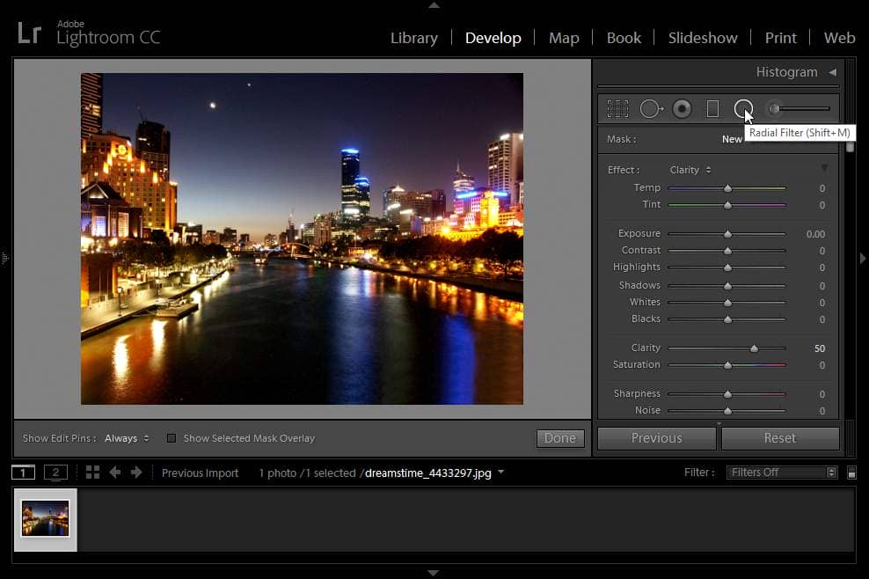Click the Sharpness slider handle
This screenshot has width=869, height=579.
[x=727, y=394]
